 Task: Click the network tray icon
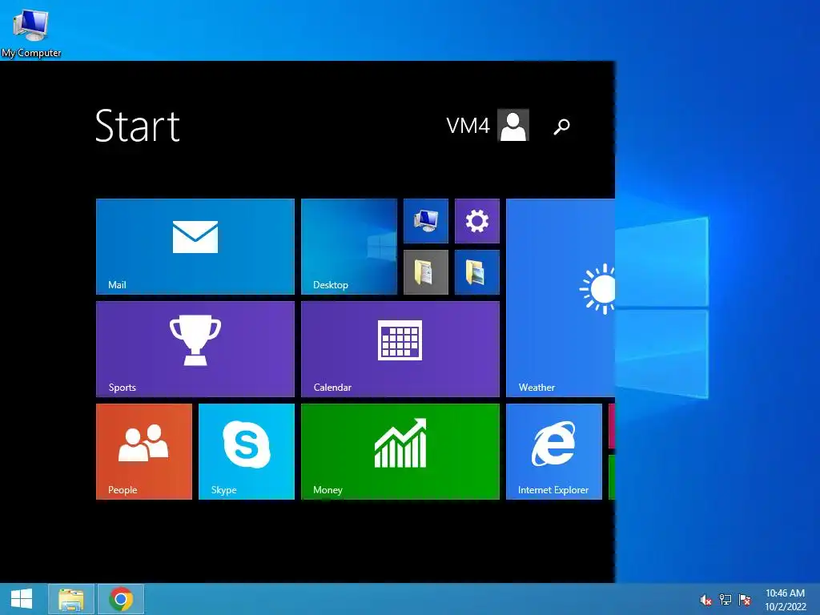click(726, 599)
